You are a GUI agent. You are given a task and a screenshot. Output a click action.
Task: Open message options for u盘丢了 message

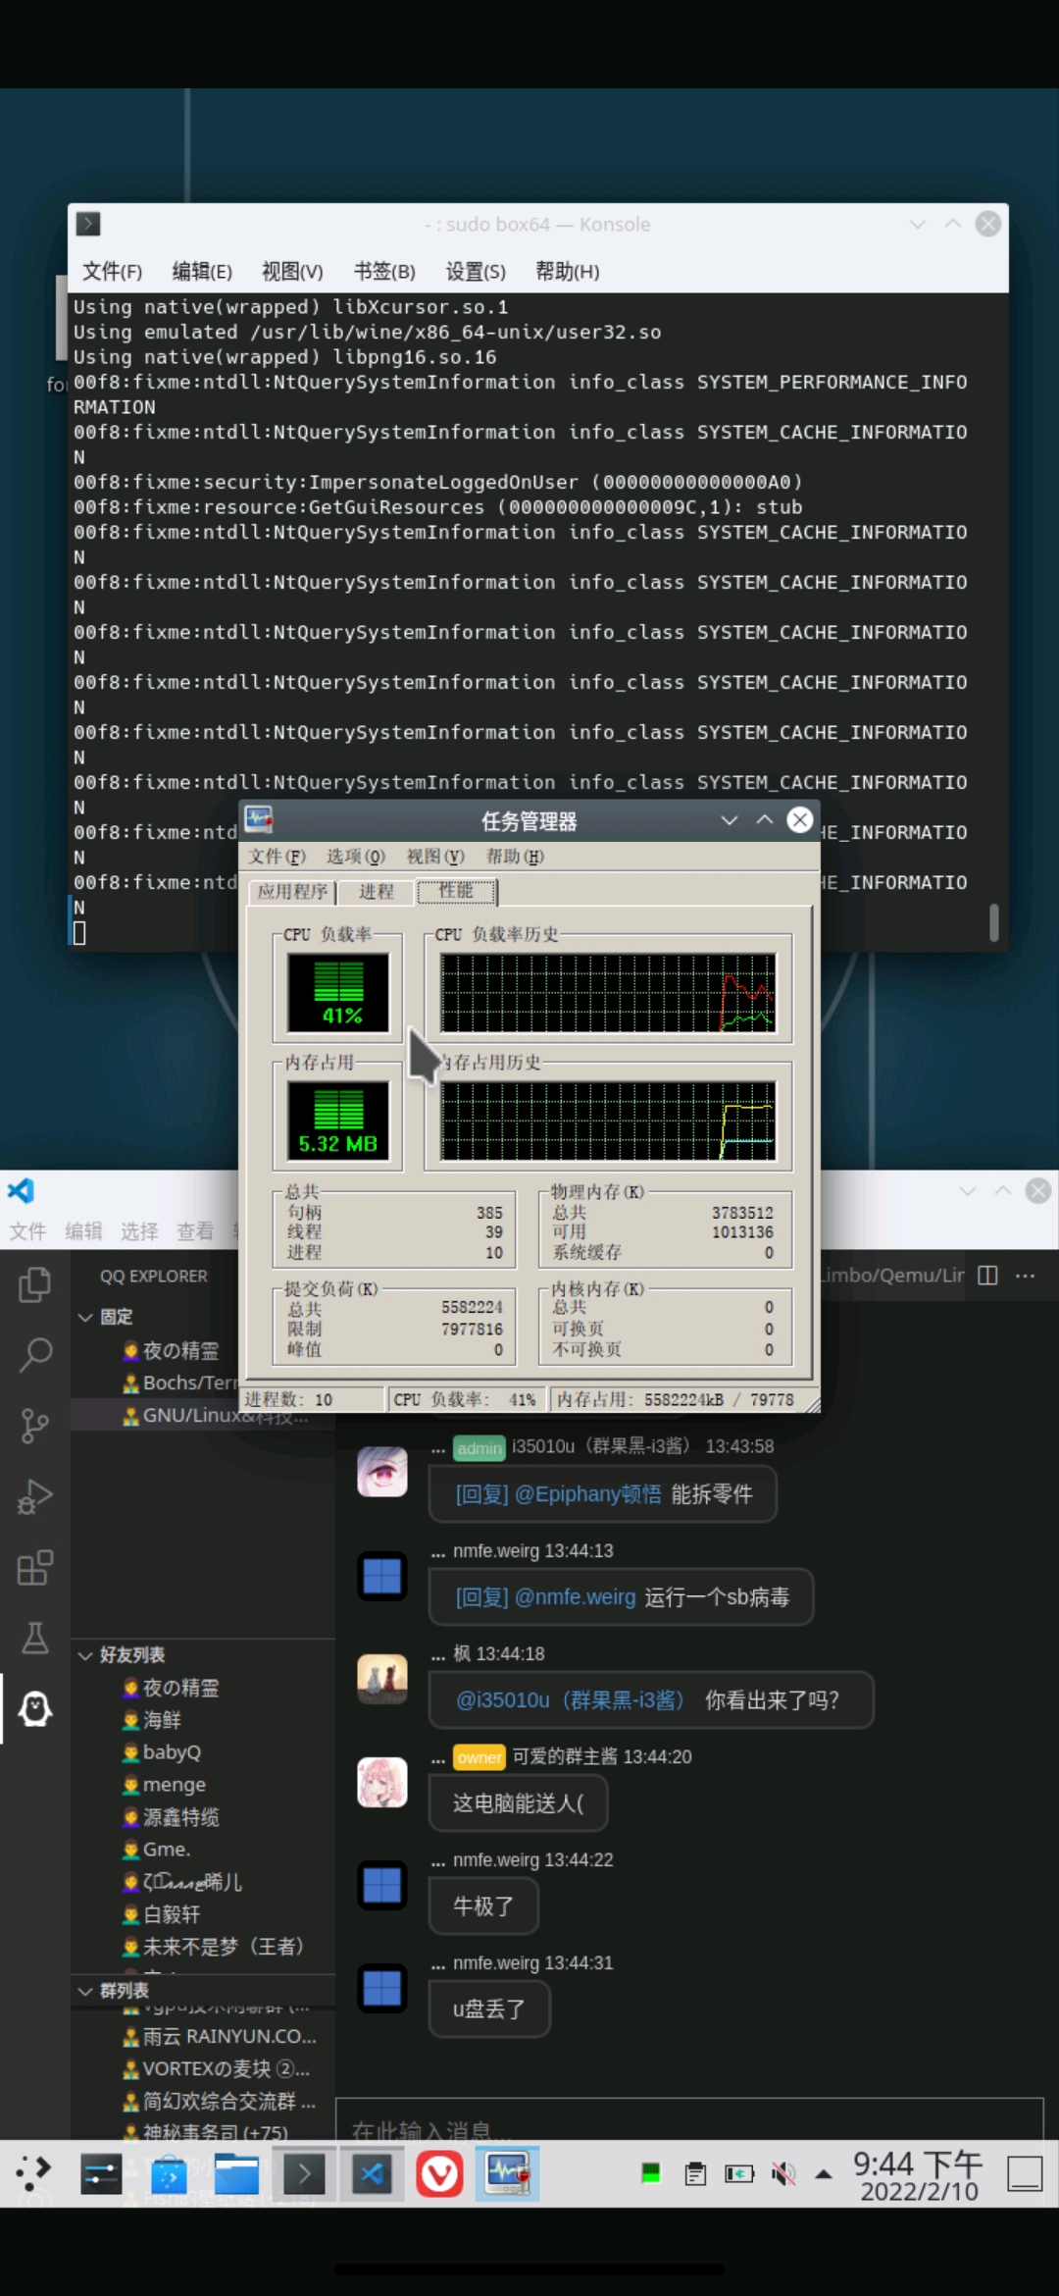tap(438, 1963)
